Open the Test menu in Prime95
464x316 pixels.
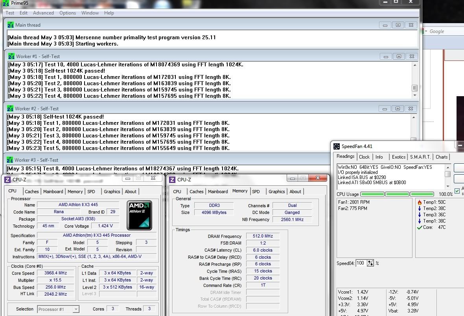coord(10,13)
